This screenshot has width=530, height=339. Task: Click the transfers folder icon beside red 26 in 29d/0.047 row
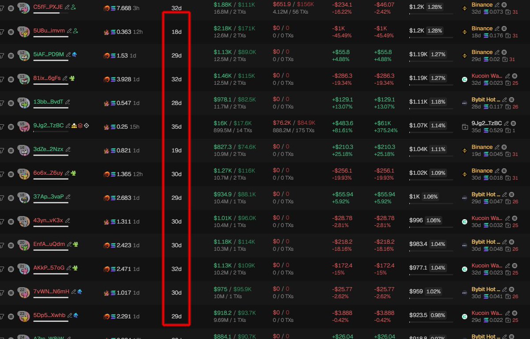point(508,202)
